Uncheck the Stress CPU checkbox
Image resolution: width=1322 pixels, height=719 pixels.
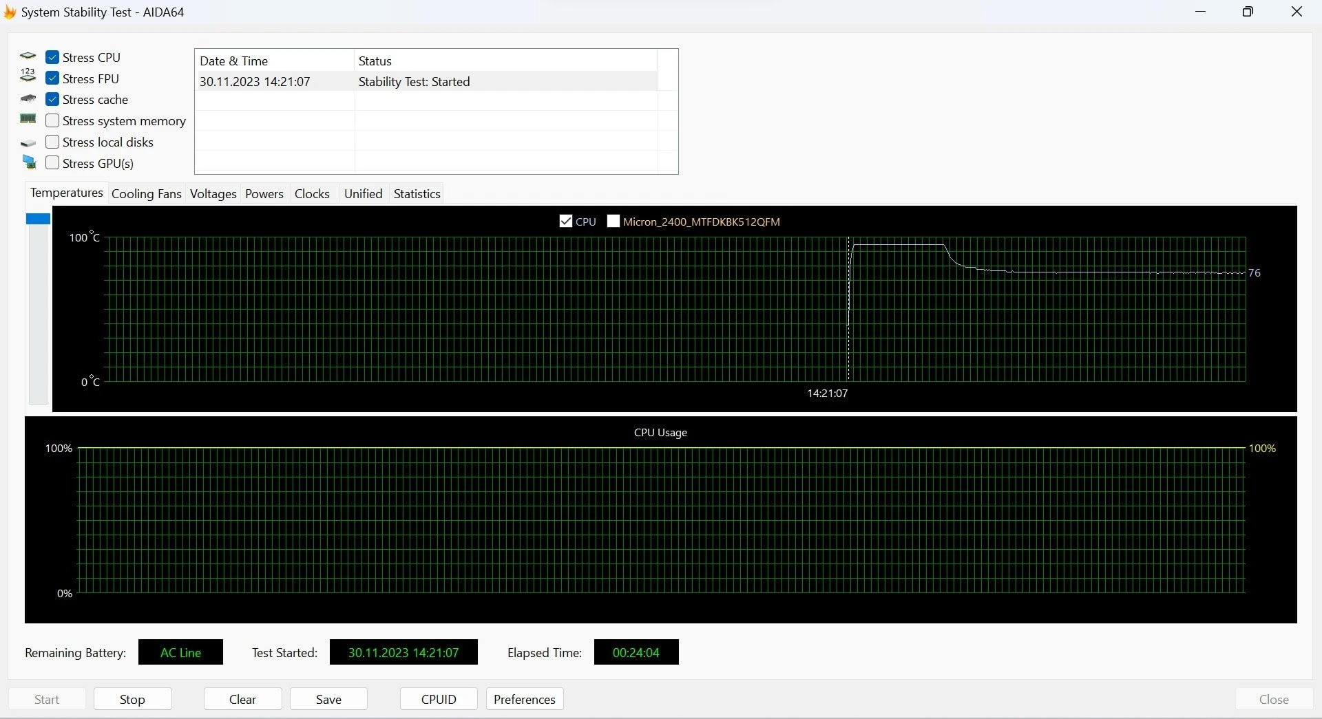52,57
